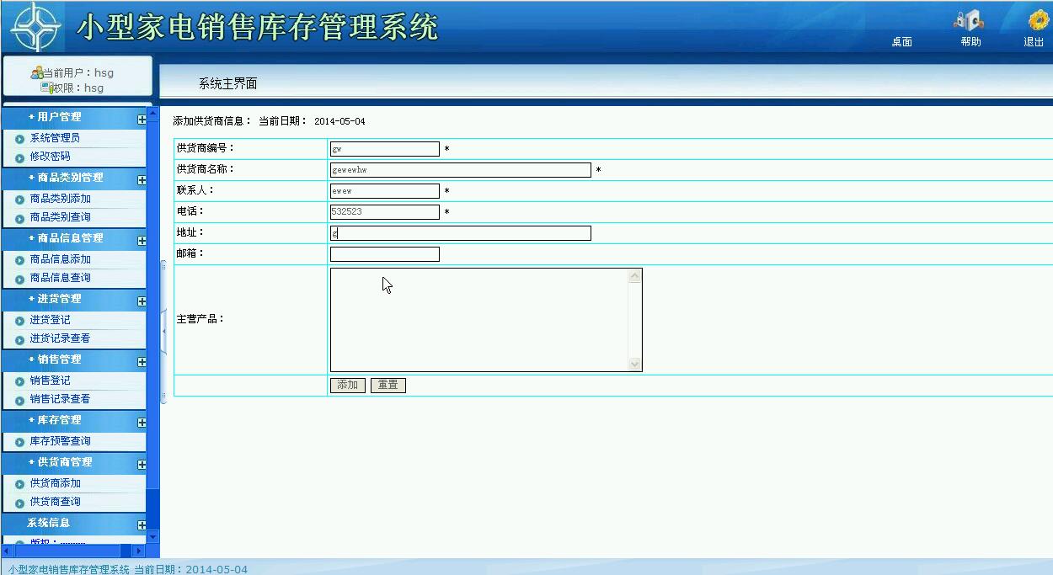Open 修改密码 menu item
1053x575 pixels.
(50, 157)
